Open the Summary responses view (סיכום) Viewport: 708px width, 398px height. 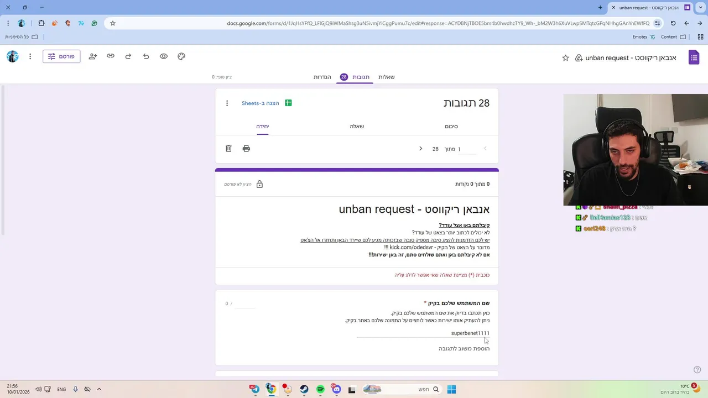click(x=451, y=127)
